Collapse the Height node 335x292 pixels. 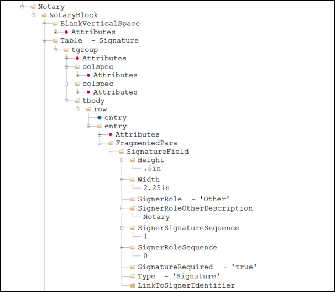coord(122,160)
